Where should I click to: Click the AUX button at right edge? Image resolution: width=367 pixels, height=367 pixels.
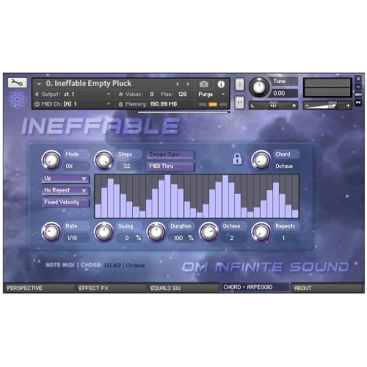point(358,95)
